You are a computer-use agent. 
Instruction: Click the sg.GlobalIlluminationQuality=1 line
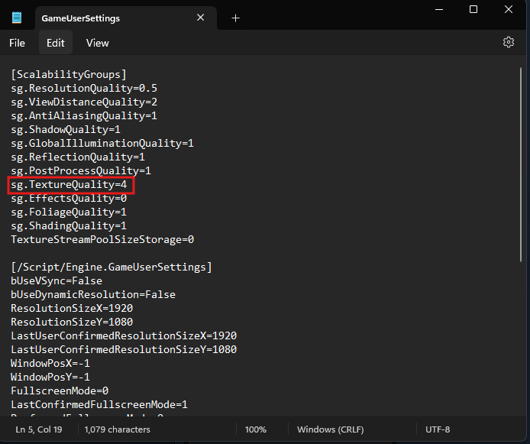tap(102, 144)
